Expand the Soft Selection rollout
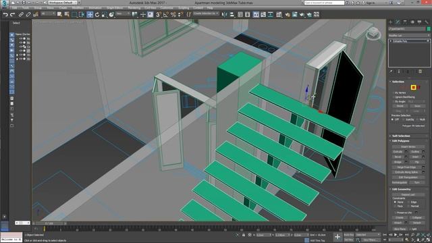The height and width of the screenshot is (243, 432). (401, 136)
